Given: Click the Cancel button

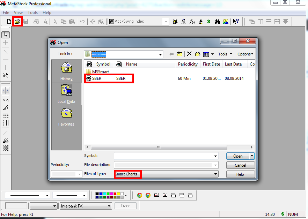Looking at the screenshot, I should pos(240,165).
